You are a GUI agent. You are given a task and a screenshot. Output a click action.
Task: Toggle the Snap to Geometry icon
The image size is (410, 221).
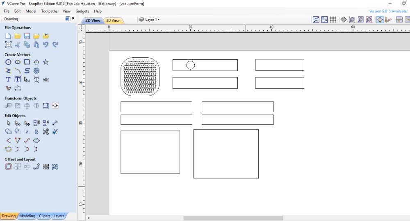(316, 20)
